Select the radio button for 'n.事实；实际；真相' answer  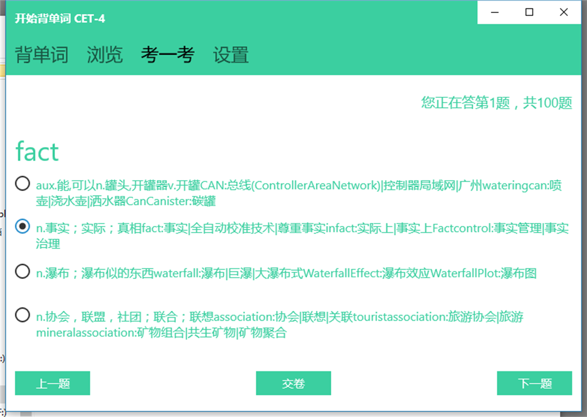coord(23,227)
